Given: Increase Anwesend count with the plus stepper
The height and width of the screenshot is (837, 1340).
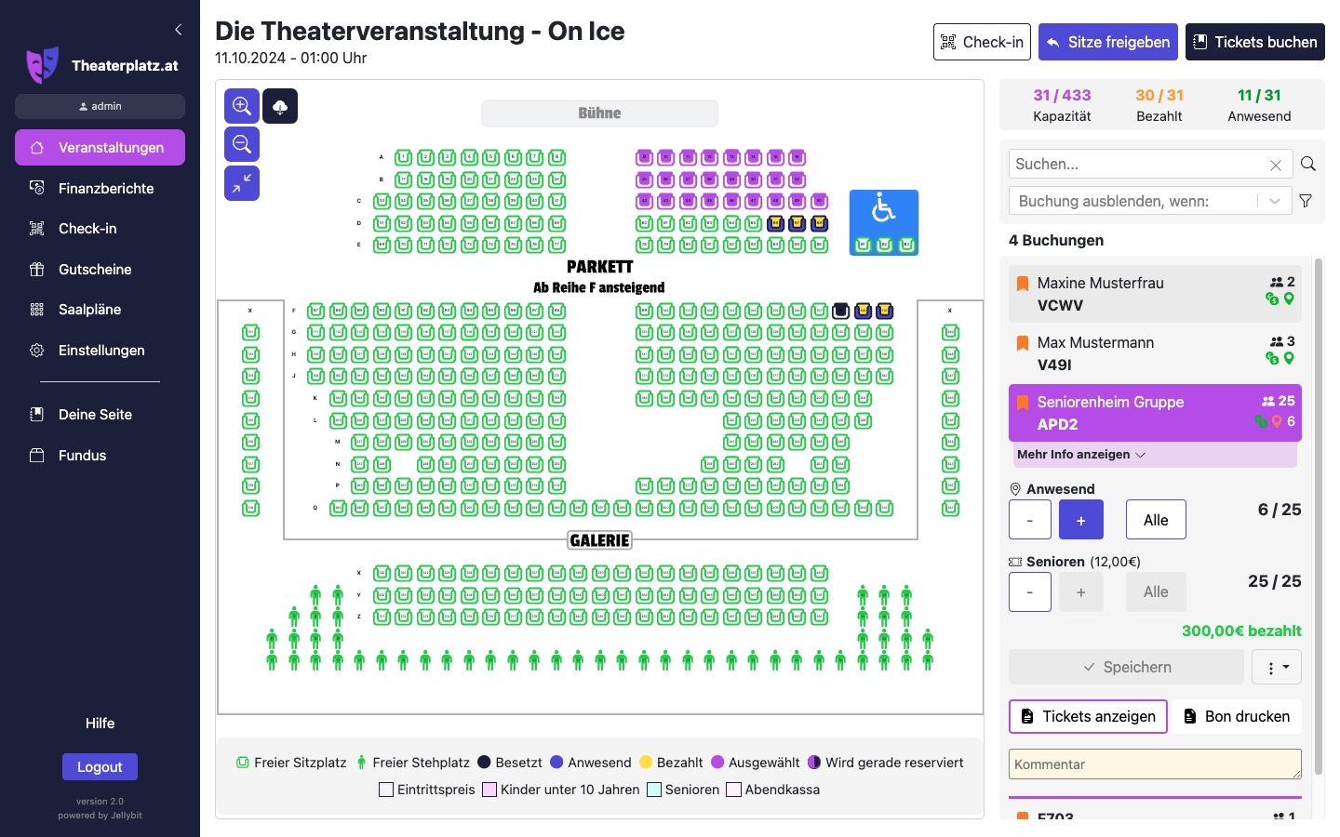Looking at the screenshot, I should (1080, 519).
